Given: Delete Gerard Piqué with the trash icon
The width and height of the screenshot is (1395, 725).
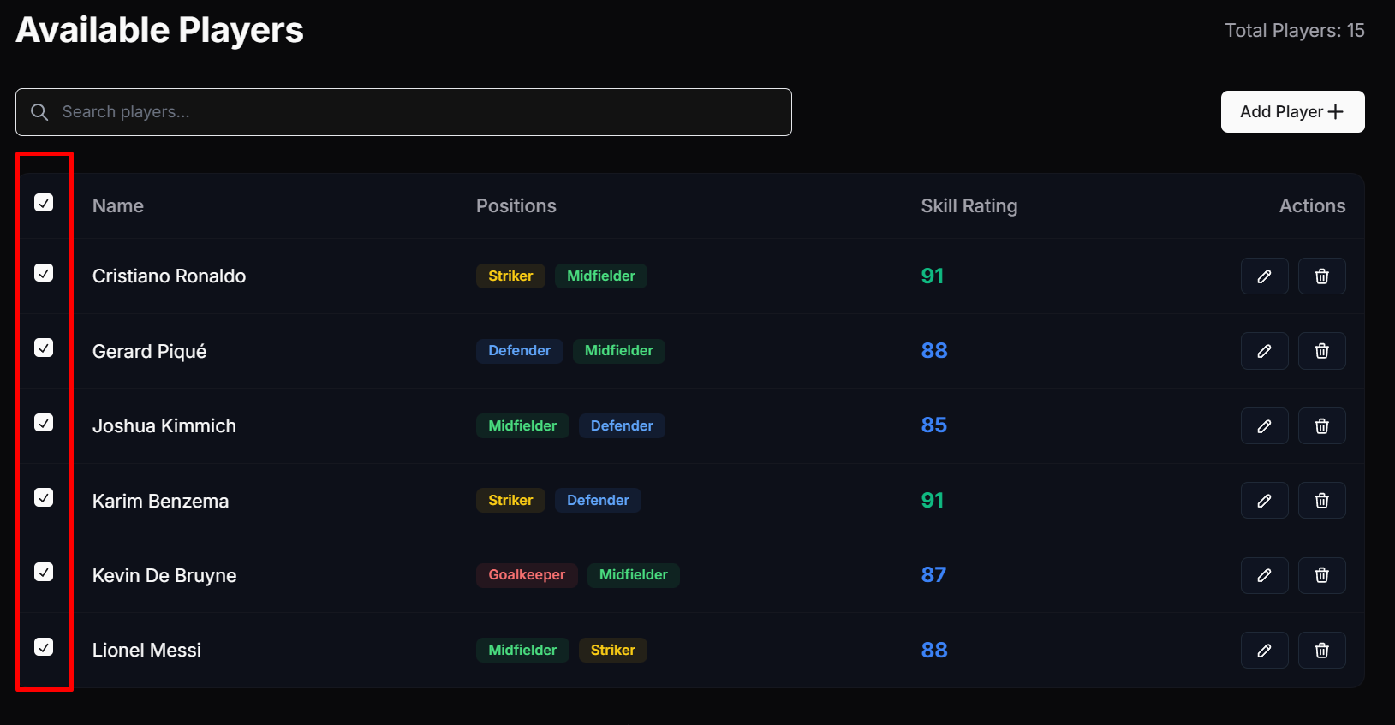Looking at the screenshot, I should pyautogui.click(x=1321, y=351).
